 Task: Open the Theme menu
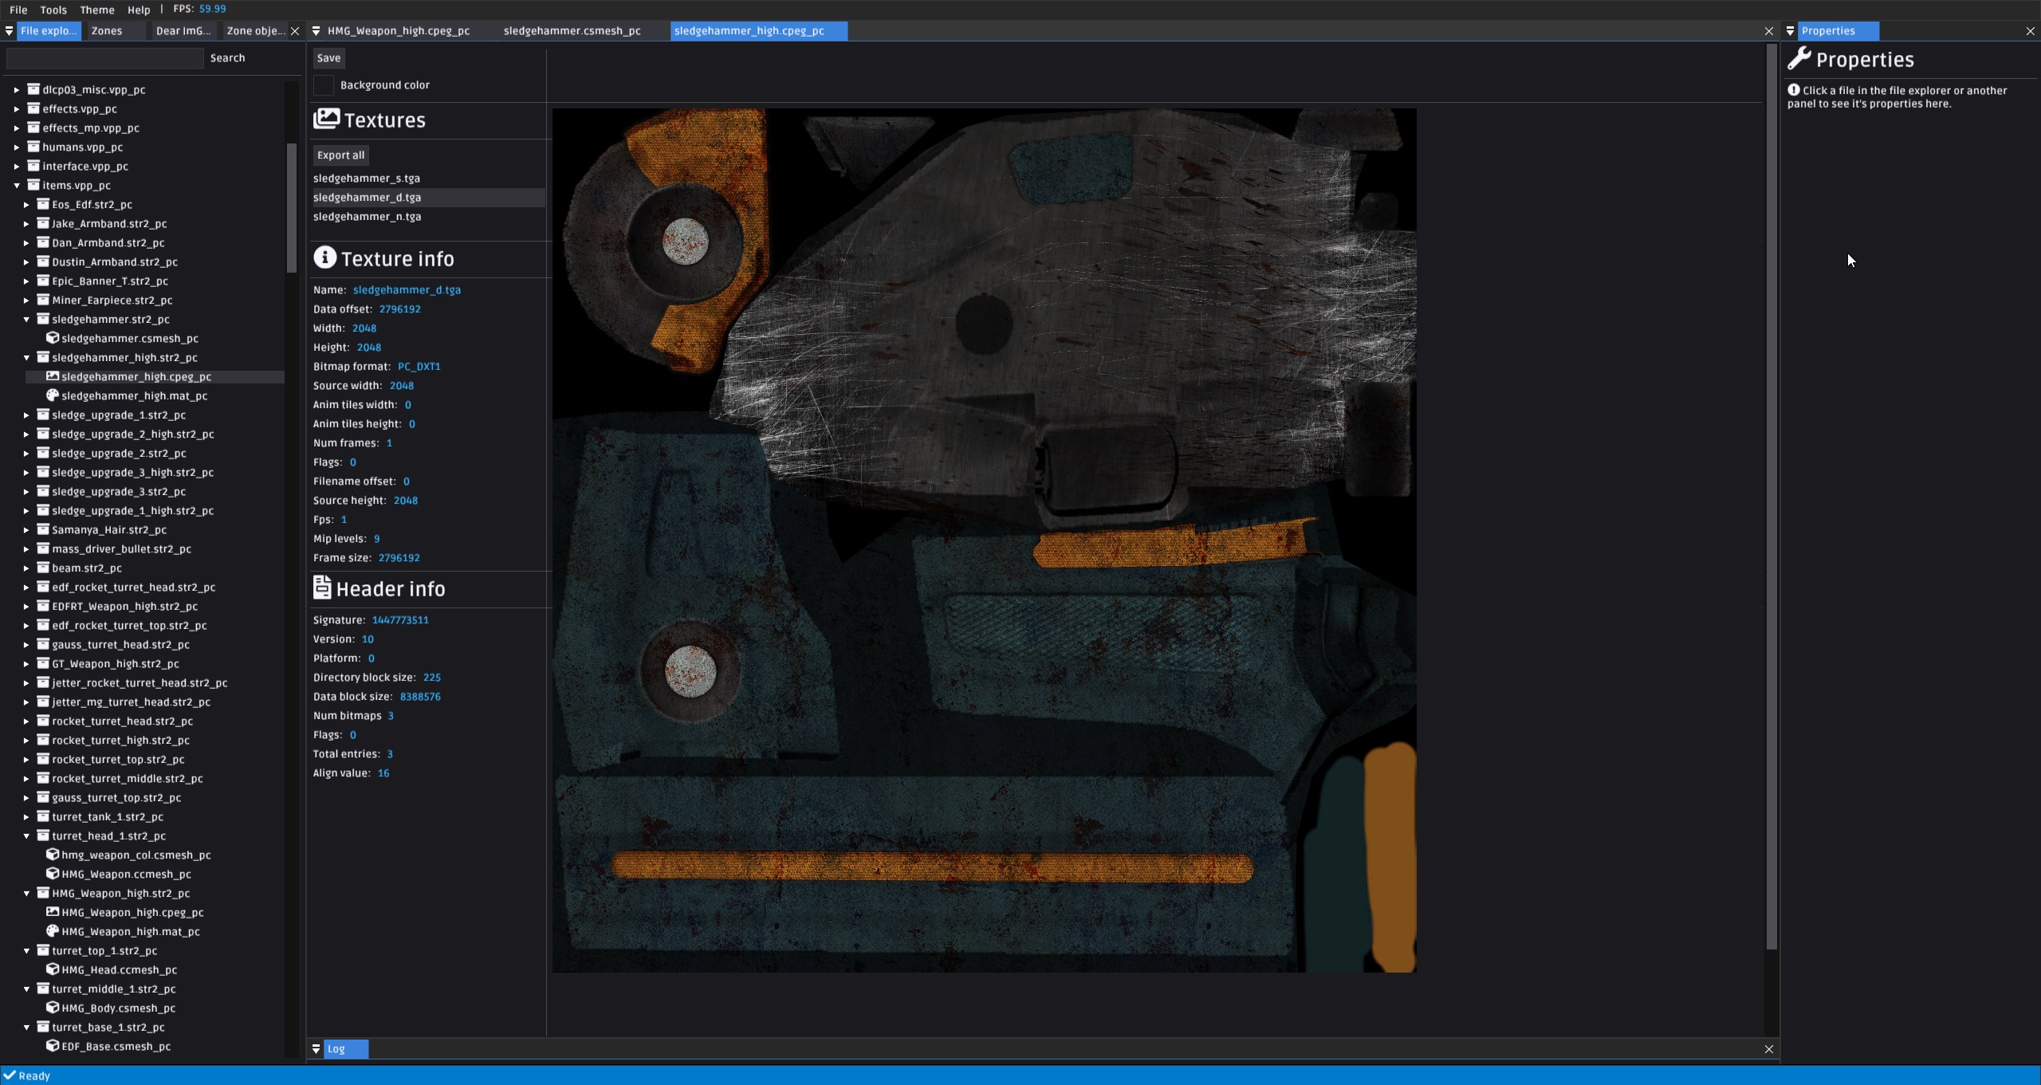97,10
